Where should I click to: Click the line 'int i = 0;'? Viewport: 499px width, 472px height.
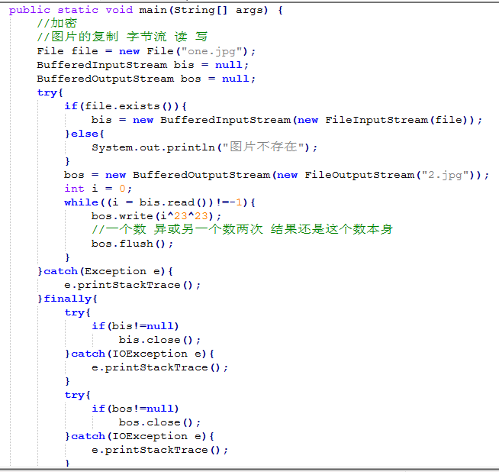[98, 189]
